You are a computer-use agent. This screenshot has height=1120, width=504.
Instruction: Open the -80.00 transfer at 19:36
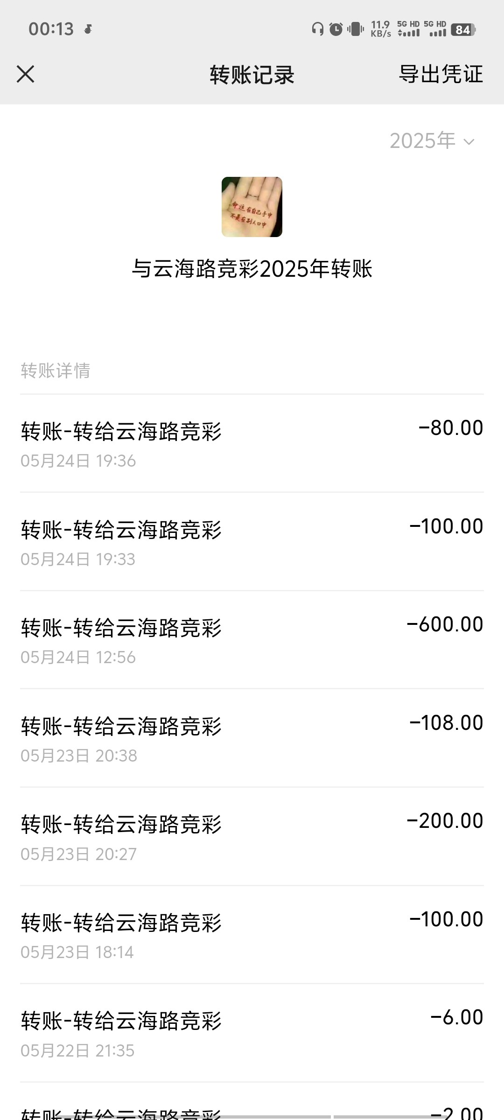252,443
